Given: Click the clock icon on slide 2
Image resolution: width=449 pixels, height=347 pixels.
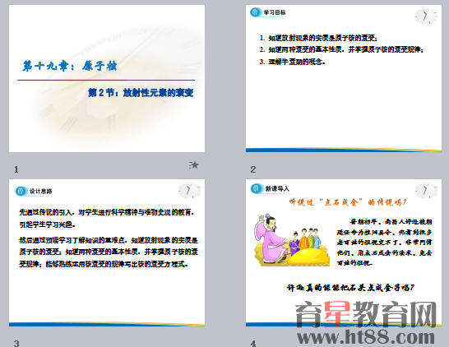Looking at the screenshot, I should (x=426, y=16).
